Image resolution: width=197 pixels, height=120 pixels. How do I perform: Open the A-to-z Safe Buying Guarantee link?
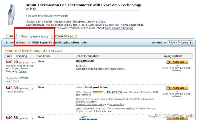98,25
